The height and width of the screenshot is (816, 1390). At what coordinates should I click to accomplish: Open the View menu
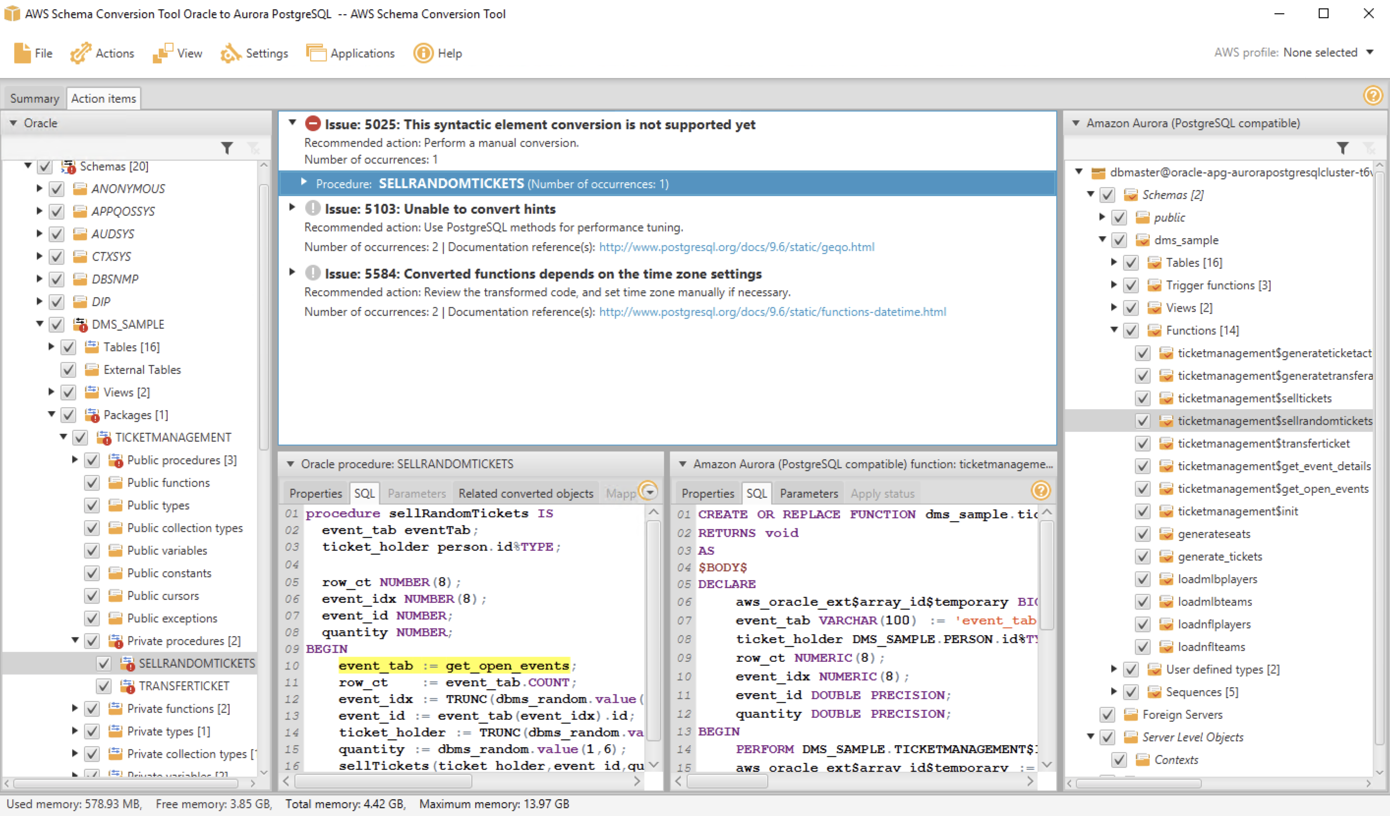177,53
